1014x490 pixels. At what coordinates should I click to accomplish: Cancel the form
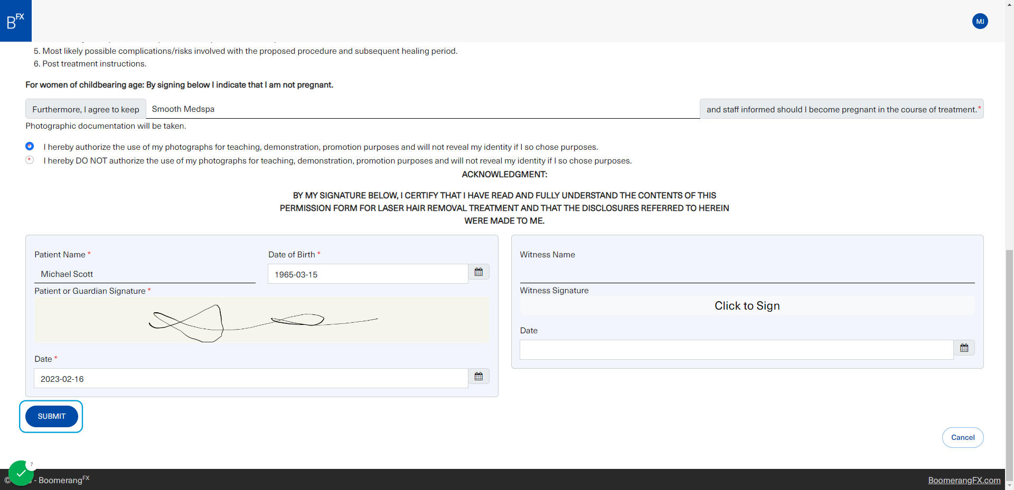click(963, 437)
